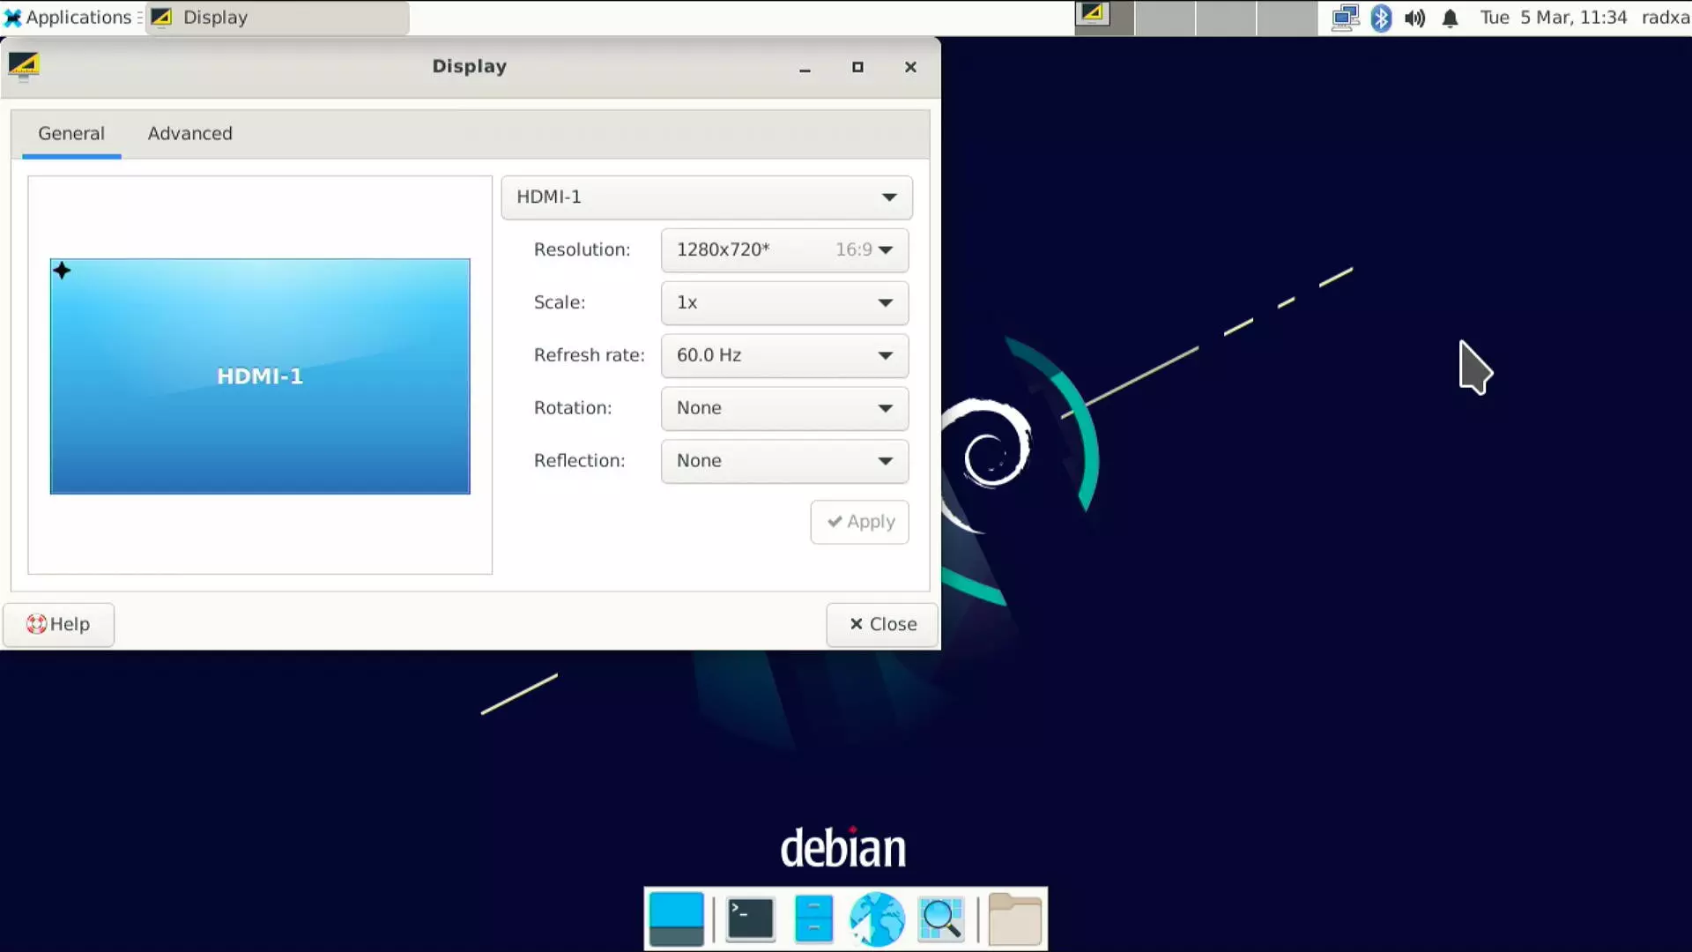Open the home folder dock icon
Viewport: 1692px width, 952px height.
(1015, 919)
